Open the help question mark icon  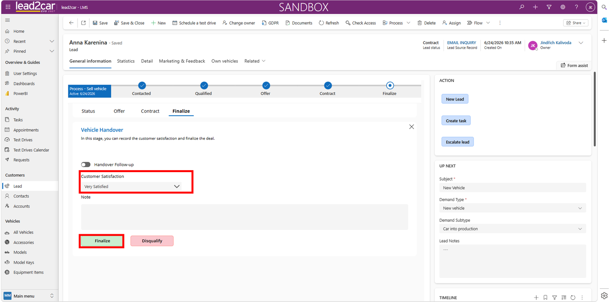[x=577, y=7]
